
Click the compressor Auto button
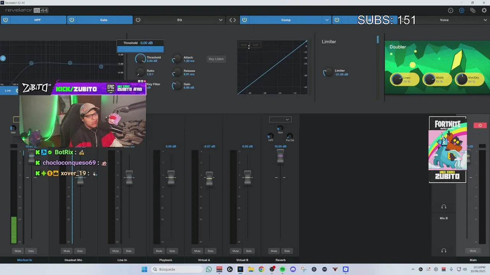click(244, 45)
